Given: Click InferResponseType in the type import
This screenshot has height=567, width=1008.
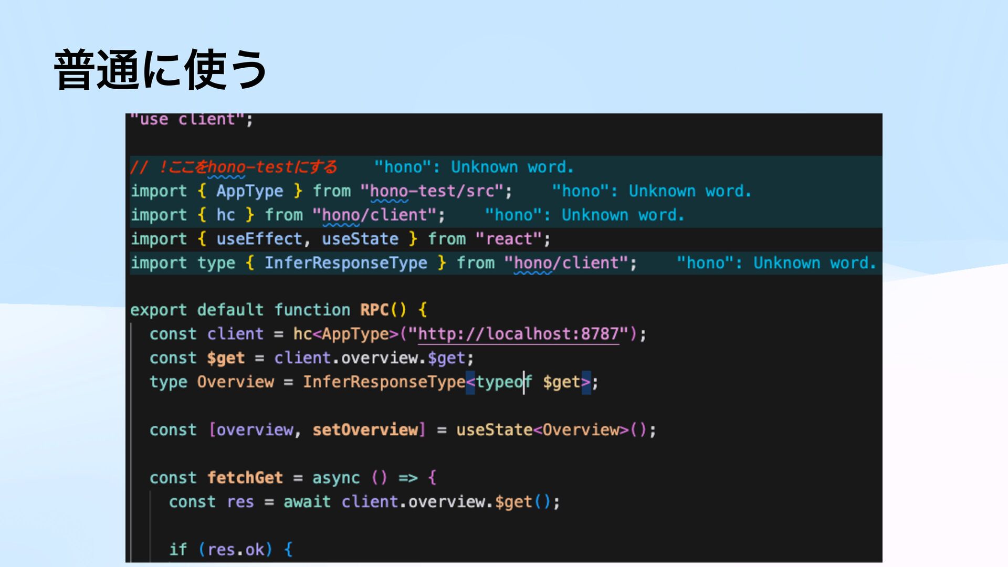Looking at the screenshot, I should click(345, 263).
